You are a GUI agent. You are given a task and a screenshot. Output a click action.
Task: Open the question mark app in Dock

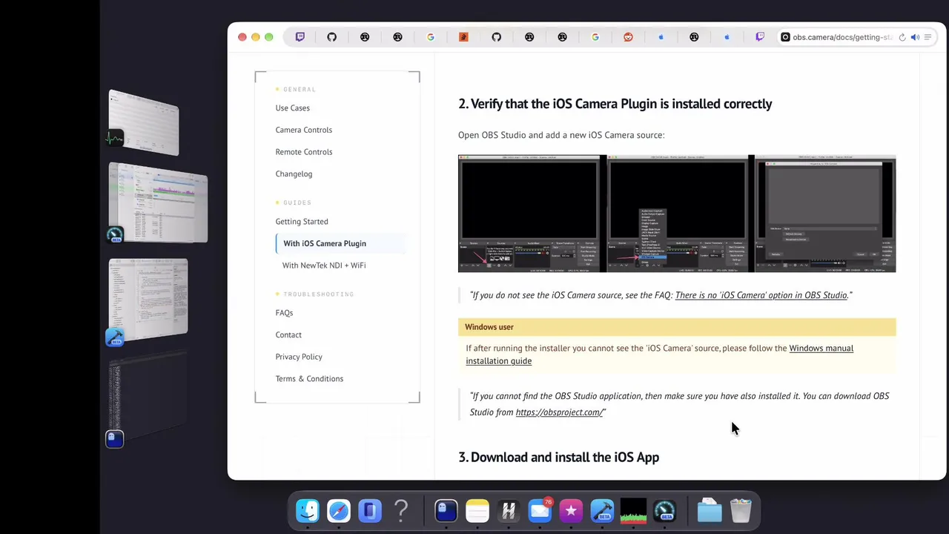pos(401,510)
